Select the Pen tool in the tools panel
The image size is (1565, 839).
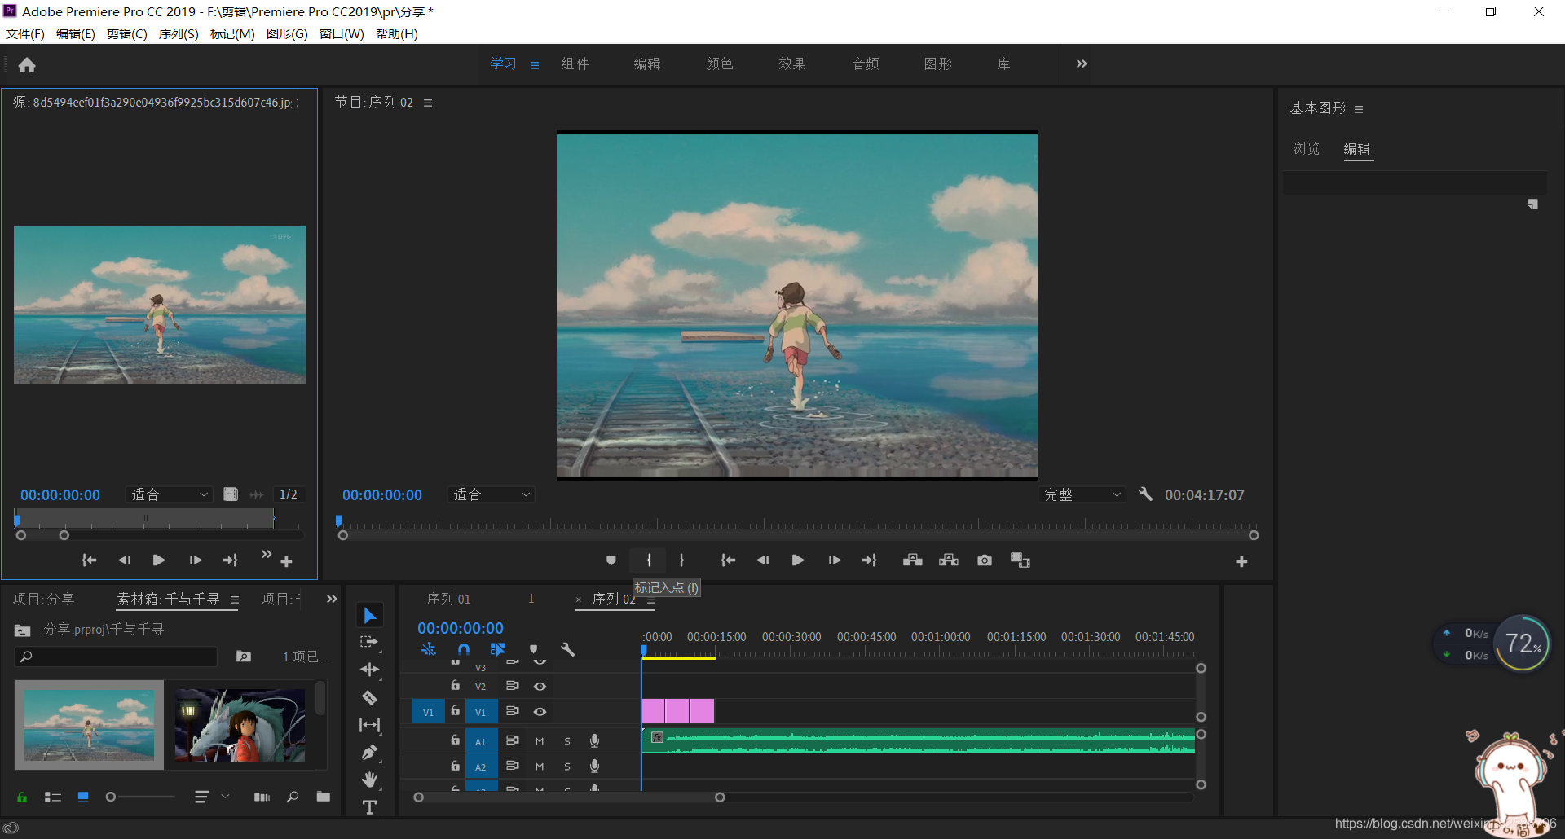(x=369, y=753)
